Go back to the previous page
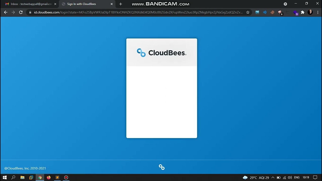 click(6, 12)
